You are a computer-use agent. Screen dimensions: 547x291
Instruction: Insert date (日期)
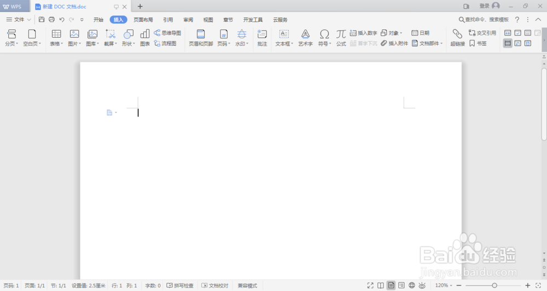coord(420,33)
